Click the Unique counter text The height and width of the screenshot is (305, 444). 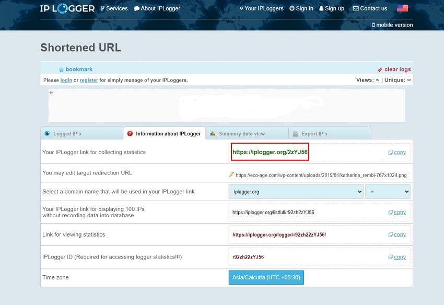tap(398, 80)
